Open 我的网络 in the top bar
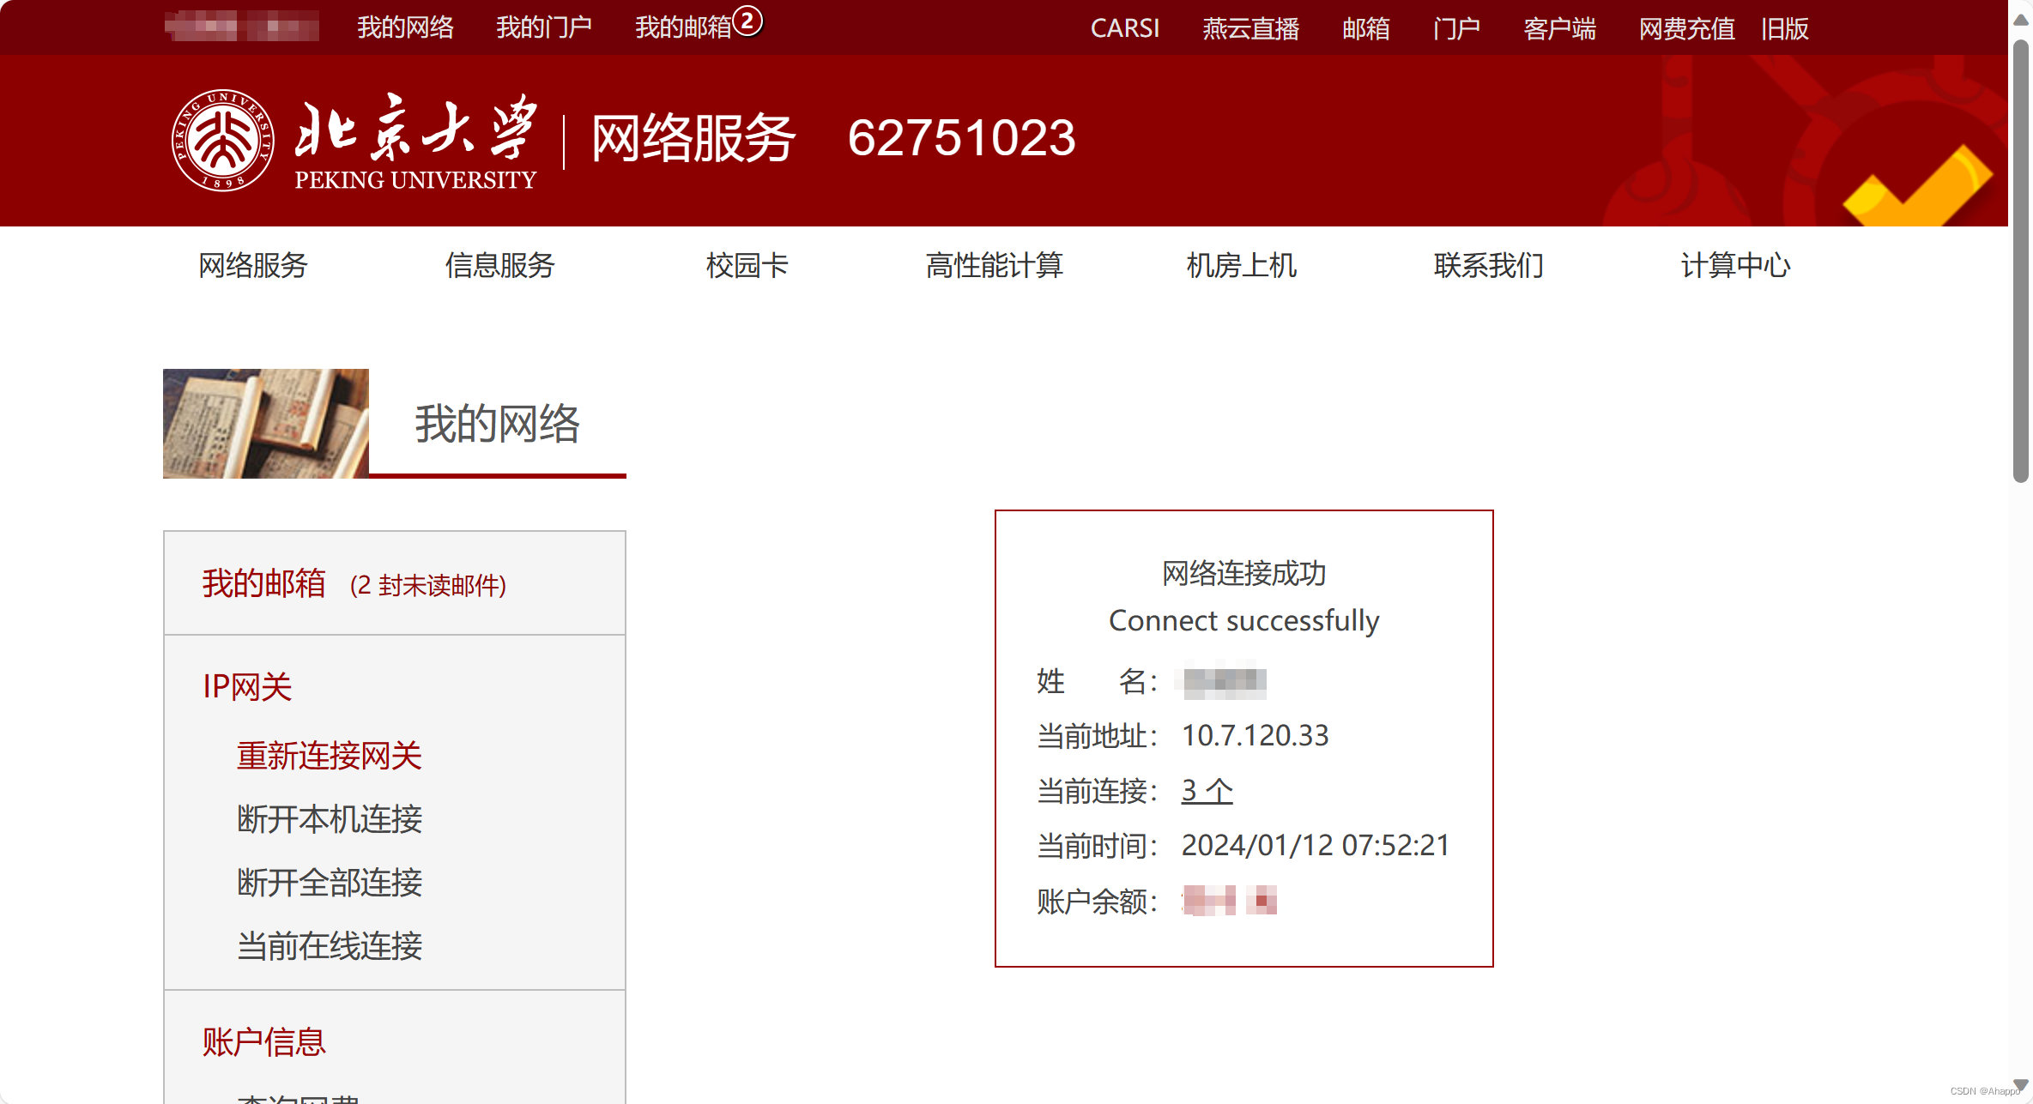This screenshot has width=2033, height=1104. [x=405, y=27]
